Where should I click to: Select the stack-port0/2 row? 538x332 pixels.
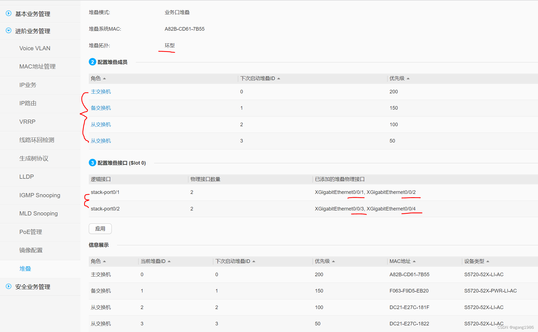313,209
